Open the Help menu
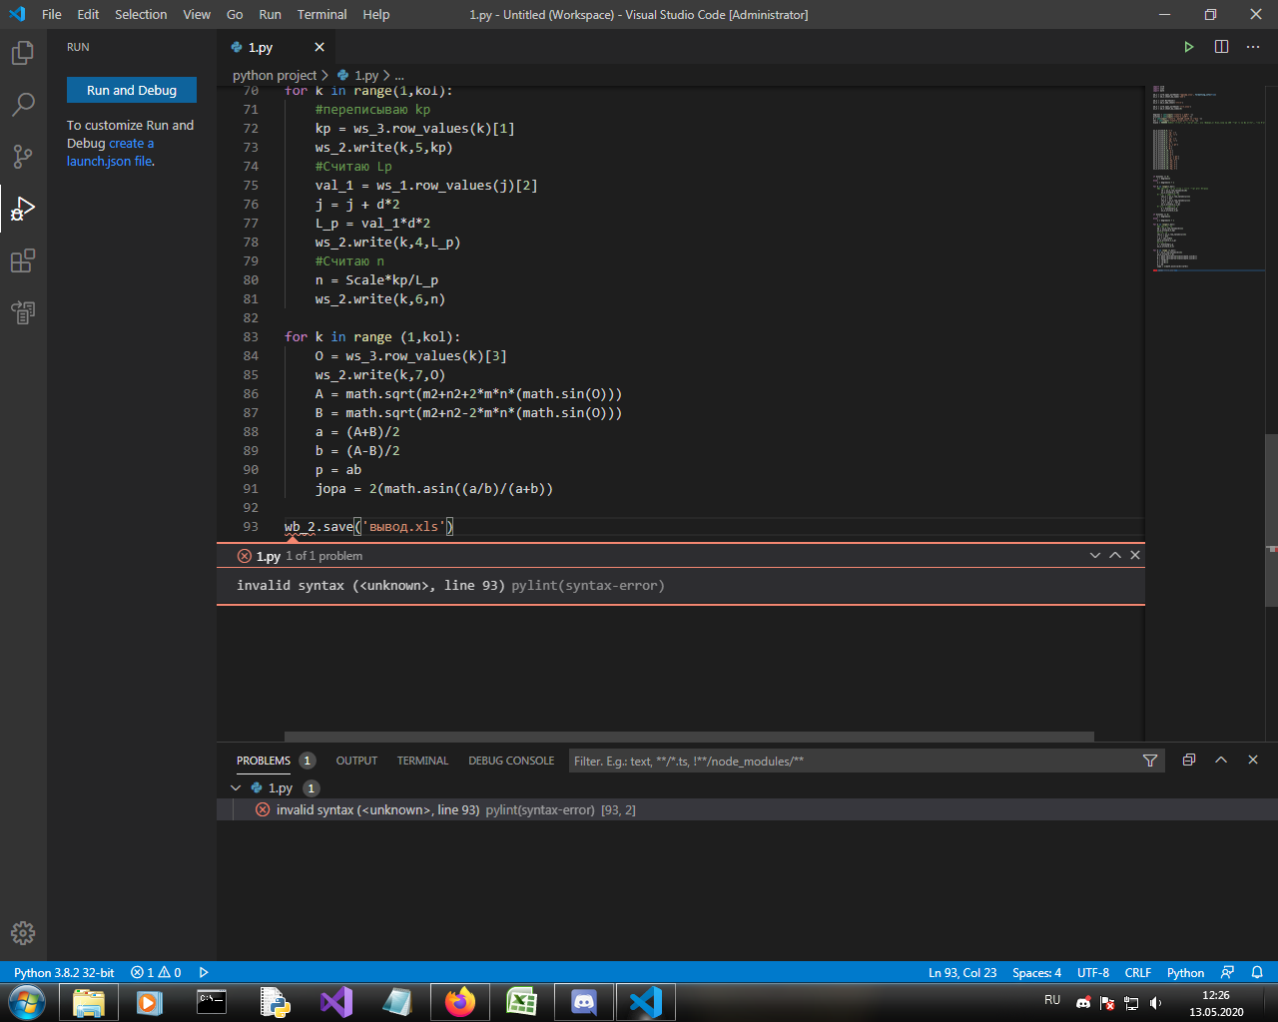Viewport: 1278px width, 1022px height. [x=376, y=14]
